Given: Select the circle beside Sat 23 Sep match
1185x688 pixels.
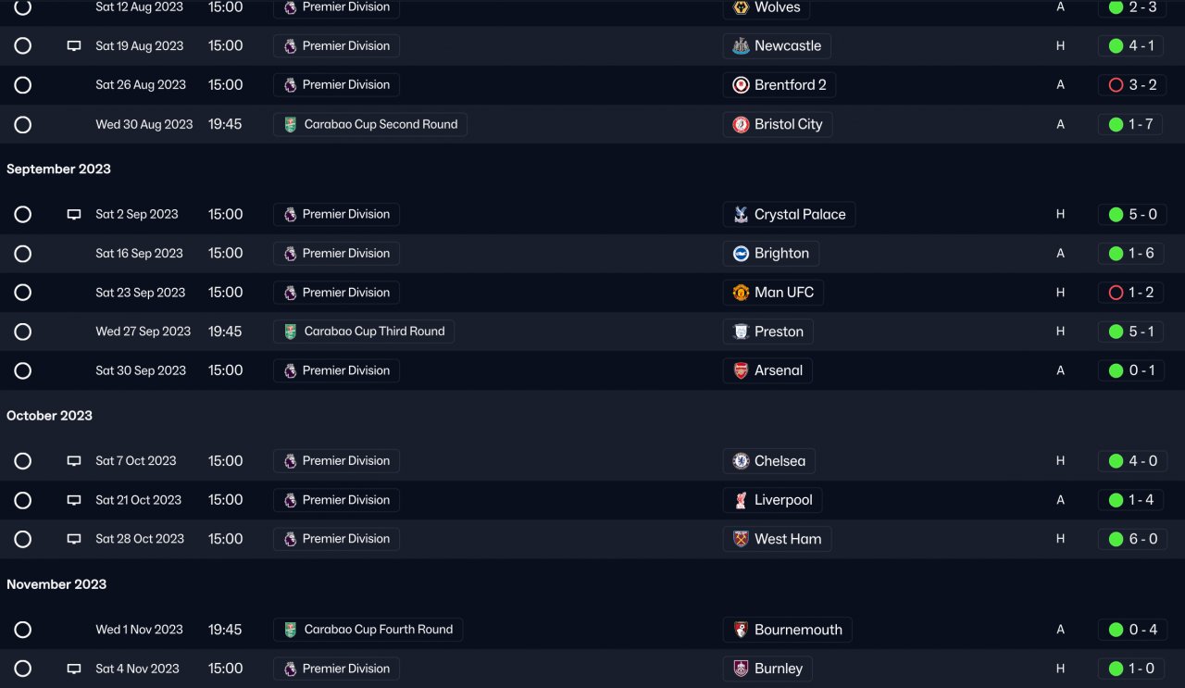Looking at the screenshot, I should (x=23, y=293).
